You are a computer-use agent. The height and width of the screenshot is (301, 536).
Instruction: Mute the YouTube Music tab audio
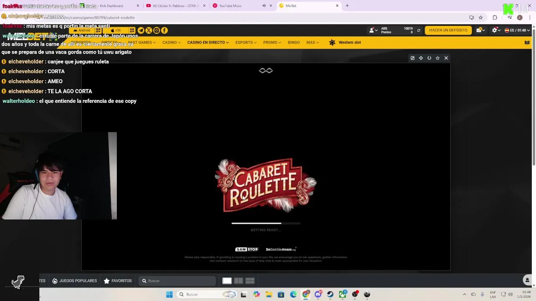(264, 6)
